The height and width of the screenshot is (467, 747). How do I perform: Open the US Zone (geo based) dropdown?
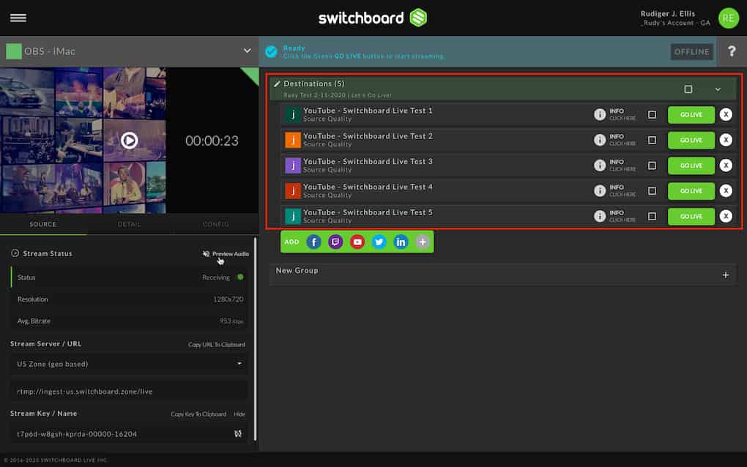[129, 364]
